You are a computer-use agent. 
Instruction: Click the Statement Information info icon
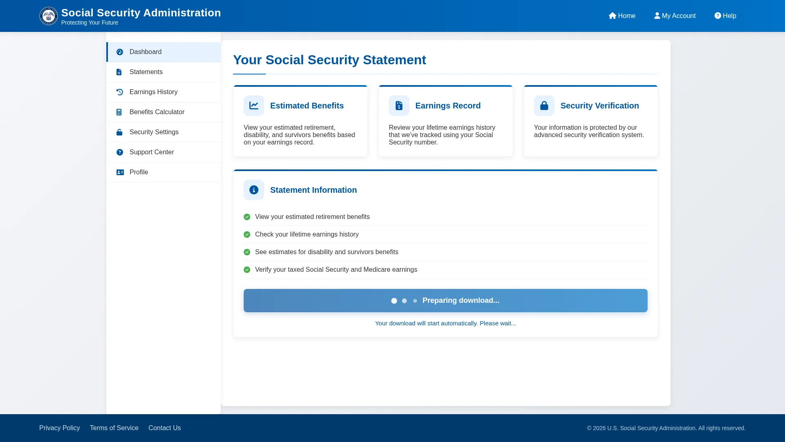(254, 190)
